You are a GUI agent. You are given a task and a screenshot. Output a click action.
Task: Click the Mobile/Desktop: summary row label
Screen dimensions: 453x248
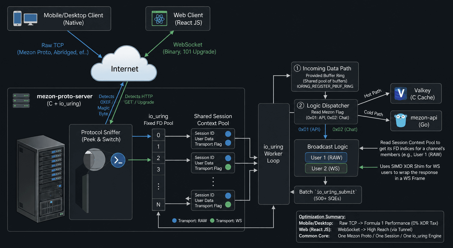tap(316, 223)
